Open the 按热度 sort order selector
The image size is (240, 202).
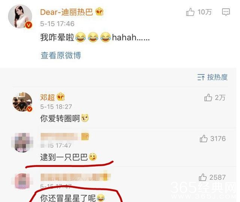pos(213,77)
